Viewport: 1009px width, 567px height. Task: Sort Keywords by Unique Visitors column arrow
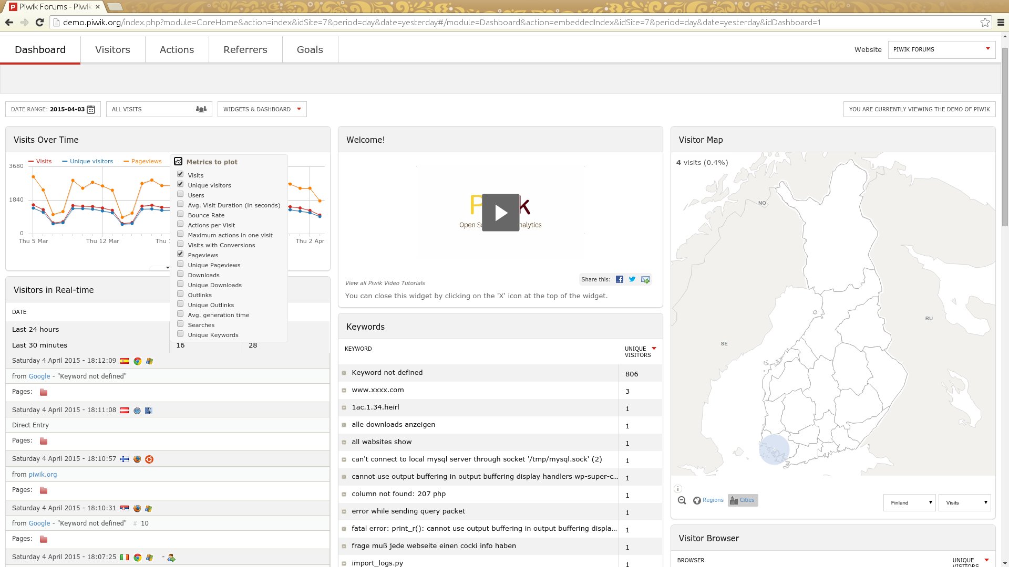(x=654, y=349)
